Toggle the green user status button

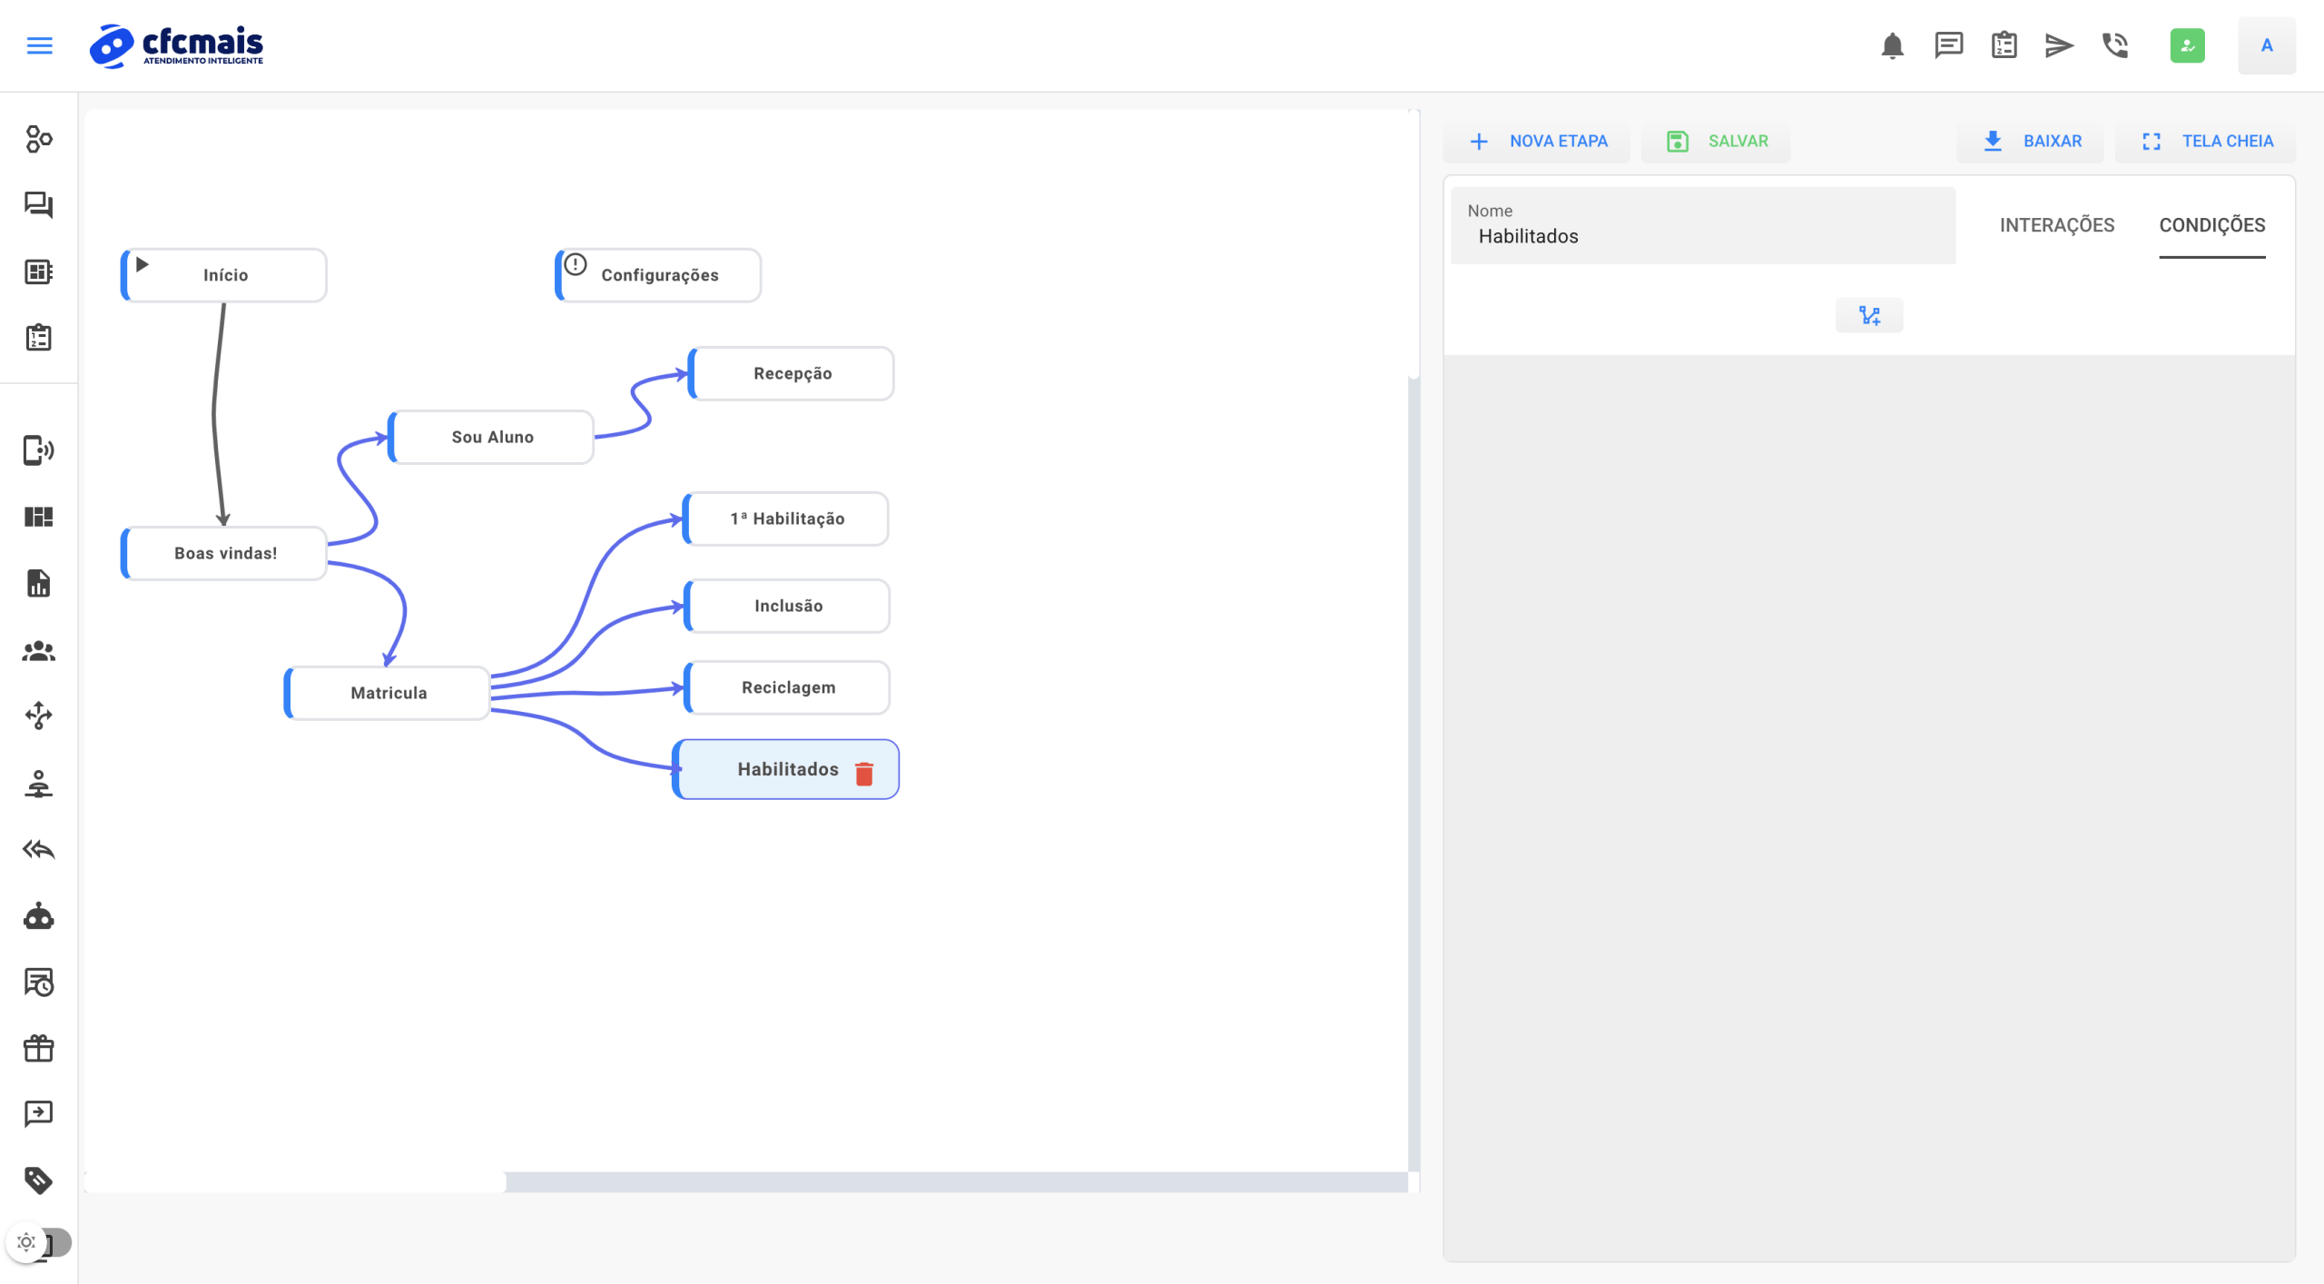2187,45
